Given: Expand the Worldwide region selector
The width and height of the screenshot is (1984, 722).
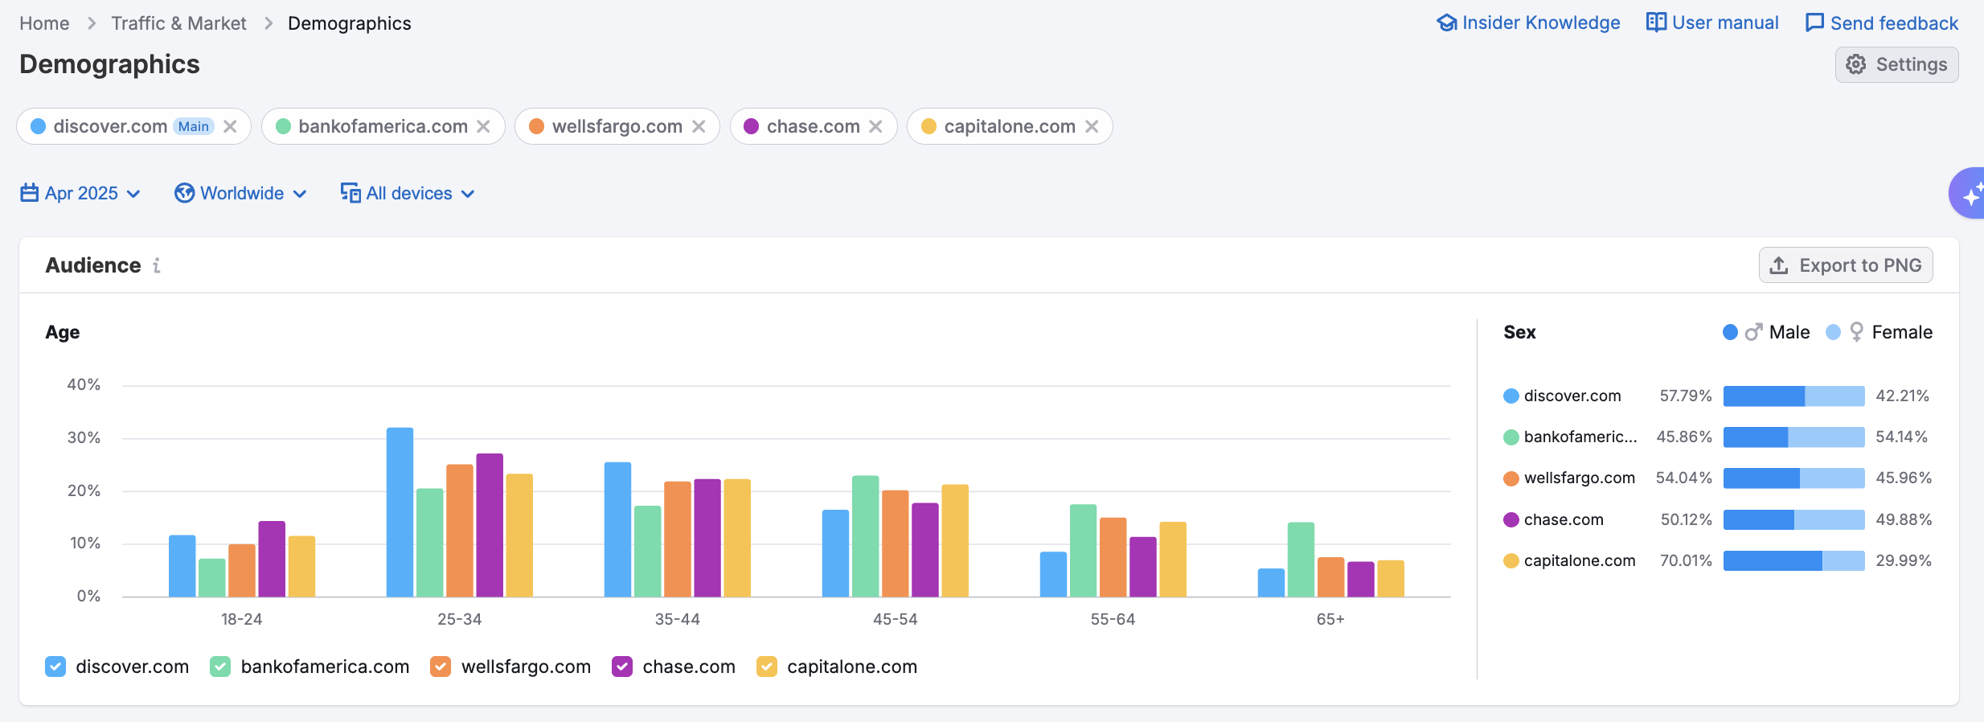Looking at the screenshot, I should pos(240,194).
